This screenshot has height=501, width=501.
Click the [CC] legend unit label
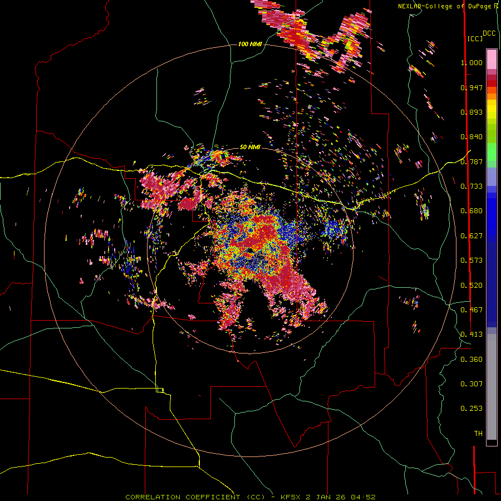[475, 38]
